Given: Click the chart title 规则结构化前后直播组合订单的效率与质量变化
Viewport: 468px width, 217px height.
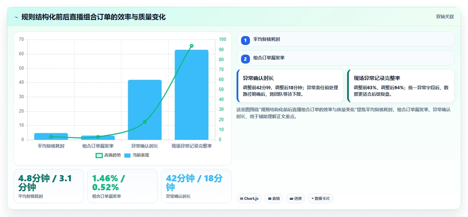Looking at the screenshot, I should point(93,17).
